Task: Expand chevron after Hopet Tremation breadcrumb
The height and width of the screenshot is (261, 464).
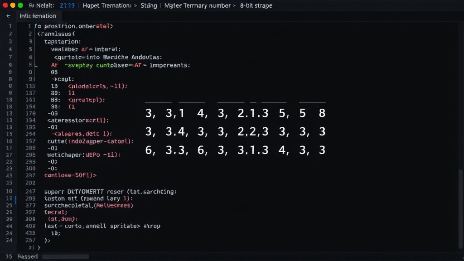Action: [135, 5]
